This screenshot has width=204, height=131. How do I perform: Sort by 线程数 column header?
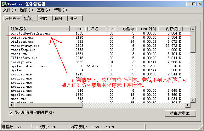point(127,29)
